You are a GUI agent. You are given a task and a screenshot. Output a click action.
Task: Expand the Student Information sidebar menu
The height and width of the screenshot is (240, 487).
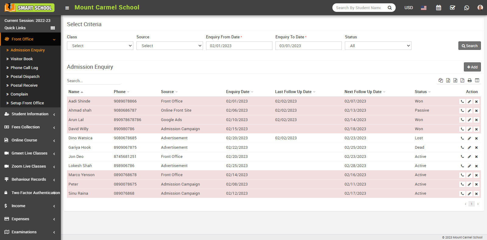point(30,114)
